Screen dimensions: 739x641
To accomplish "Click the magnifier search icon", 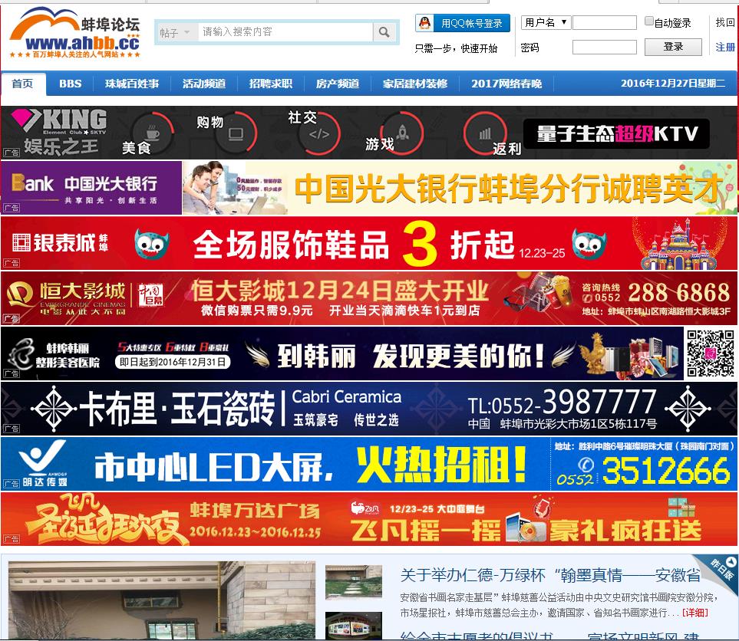I will [x=384, y=32].
